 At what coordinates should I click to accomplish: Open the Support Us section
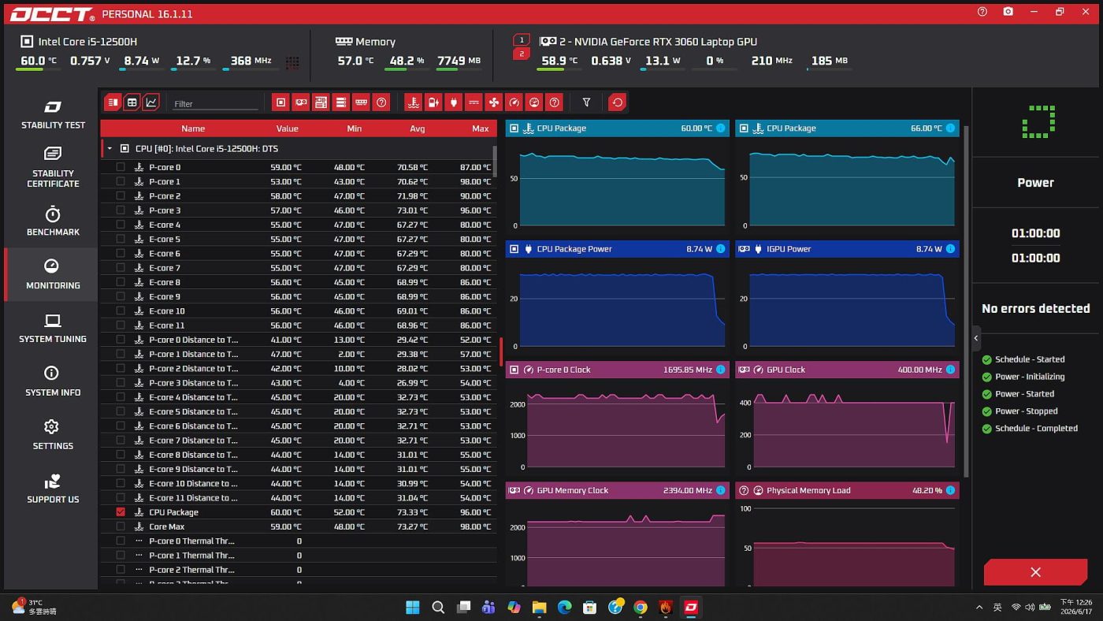53,489
